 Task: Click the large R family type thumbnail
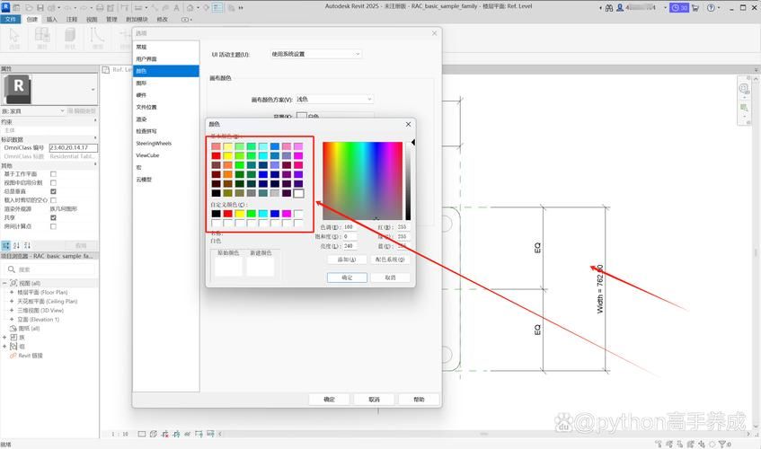click(17, 89)
